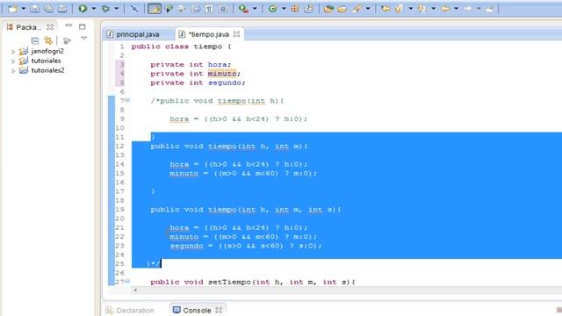The height and width of the screenshot is (316, 562).
Task: Click the class name tiempo on line 1
Action: click(x=208, y=47)
